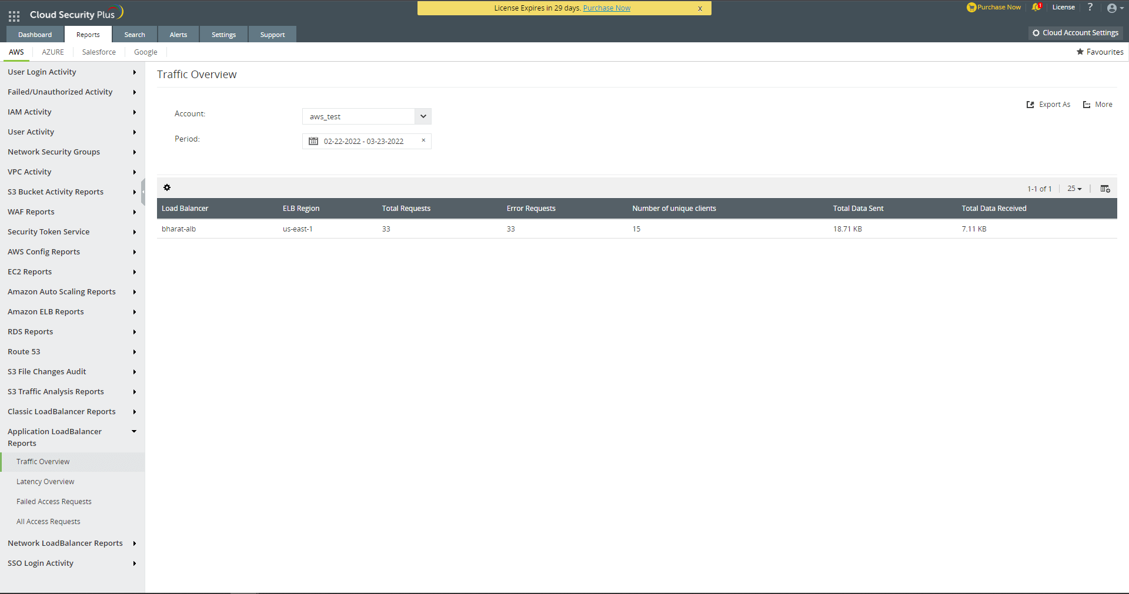This screenshot has width=1129, height=594.
Task: Open the rows per page 25 dropdown
Action: tap(1074, 189)
